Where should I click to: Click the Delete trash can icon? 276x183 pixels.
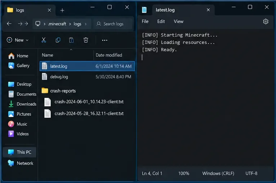[x=86, y=40]
